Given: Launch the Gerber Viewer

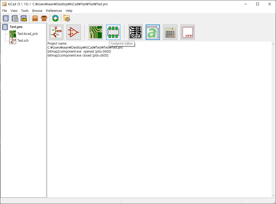Looking at the screenshot, I should (x=135, y=32).
